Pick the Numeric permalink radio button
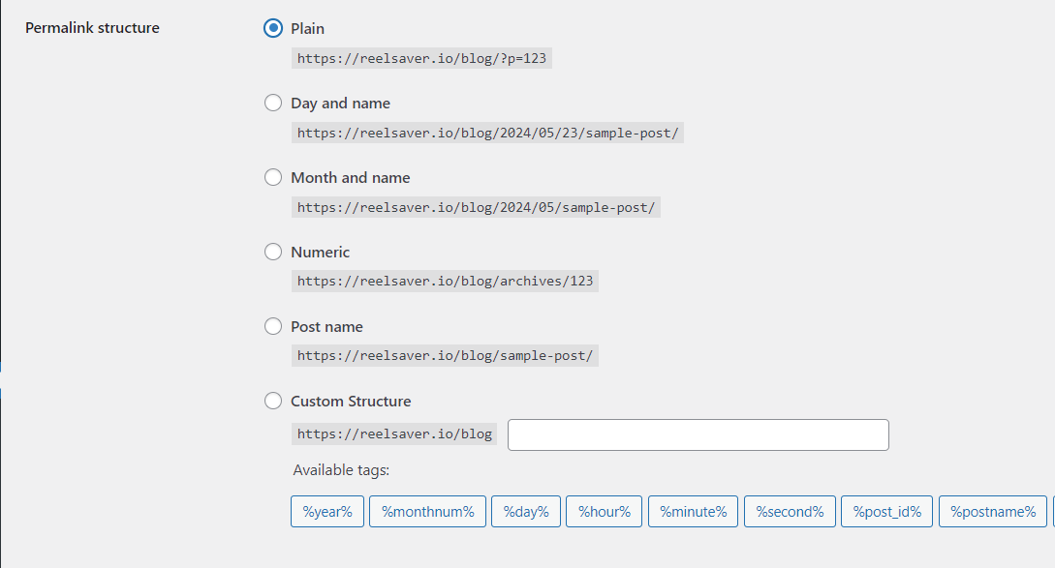 pyautogui.click(x=273, y=253)
